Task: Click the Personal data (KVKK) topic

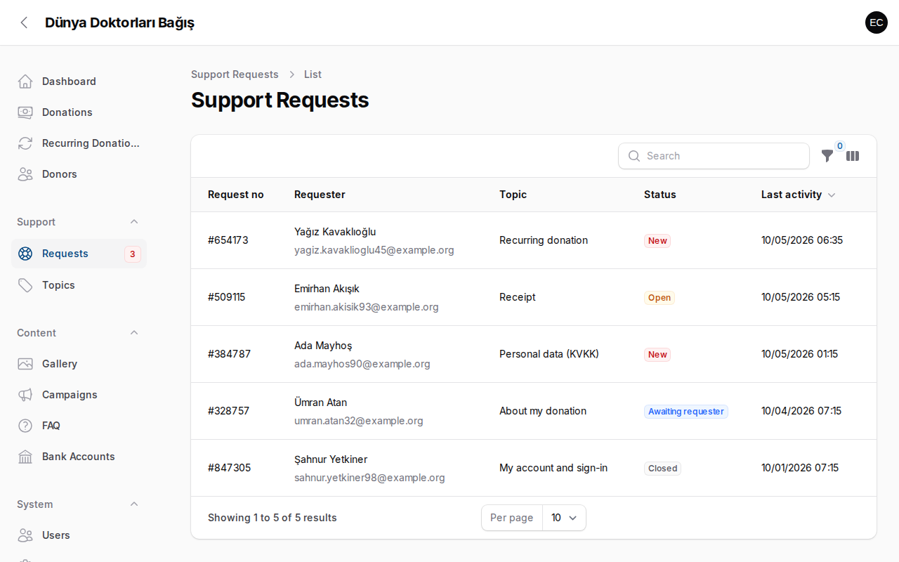Action: click(549, 354)
